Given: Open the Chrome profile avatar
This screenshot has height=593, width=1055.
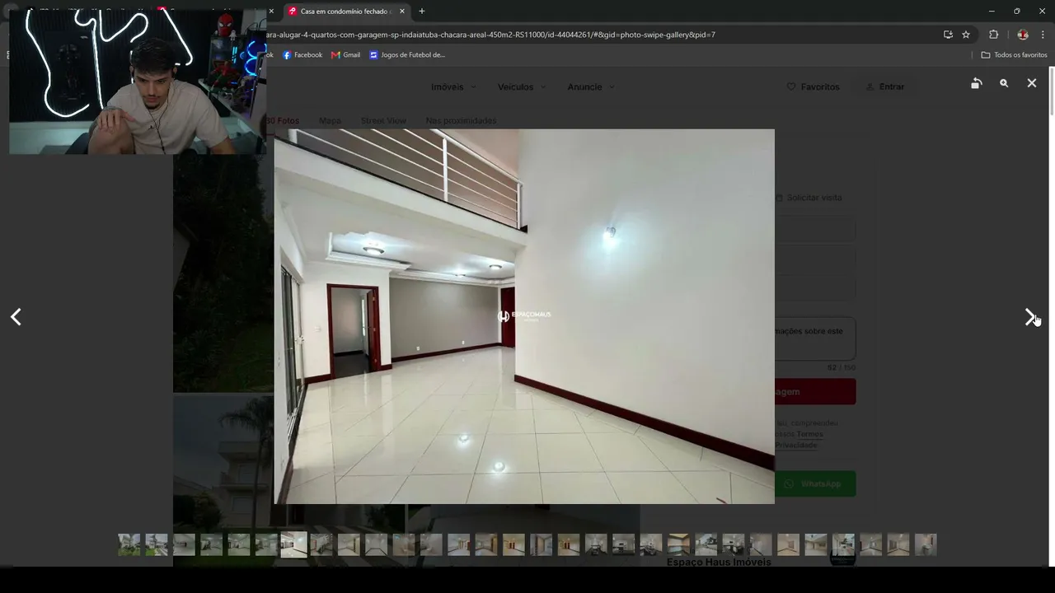Looking at the screenshot, I should (1023, 35).
